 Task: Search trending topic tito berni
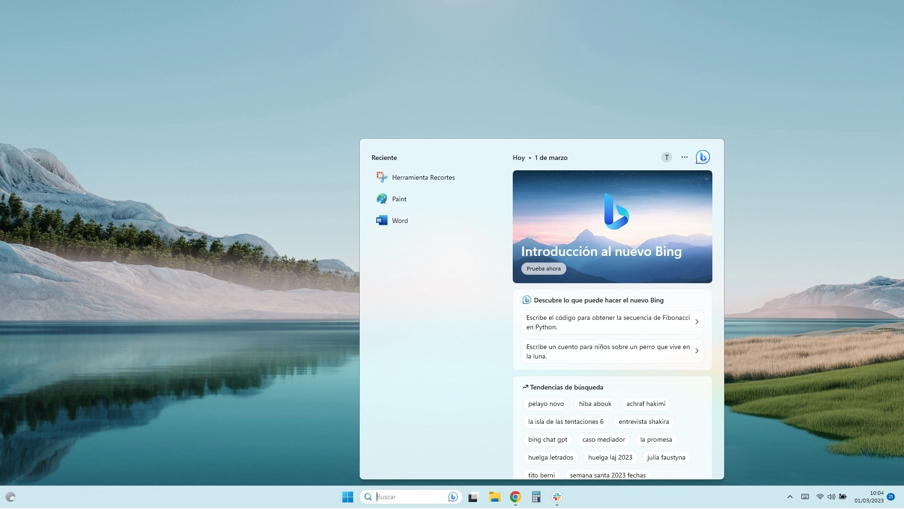541,475
